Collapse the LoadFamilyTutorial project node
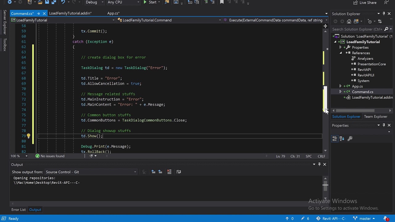395x222 pixels. point(335,42)
